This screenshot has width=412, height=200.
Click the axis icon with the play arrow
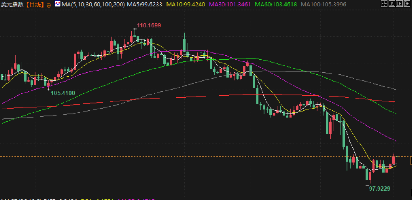(x=399, y=4)
